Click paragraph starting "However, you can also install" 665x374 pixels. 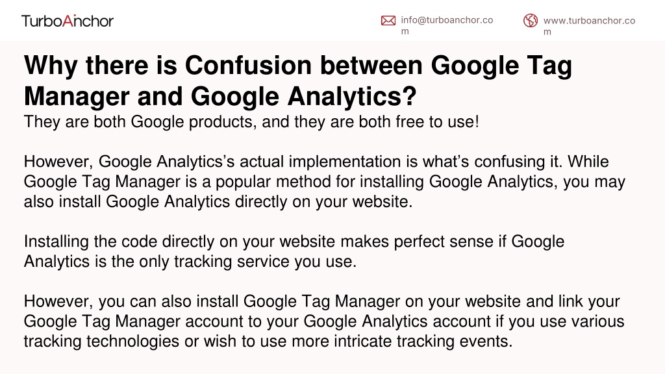pyautogui.click(x=324, y=321)
